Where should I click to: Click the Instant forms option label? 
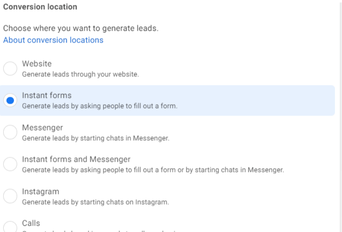[47, 96]
